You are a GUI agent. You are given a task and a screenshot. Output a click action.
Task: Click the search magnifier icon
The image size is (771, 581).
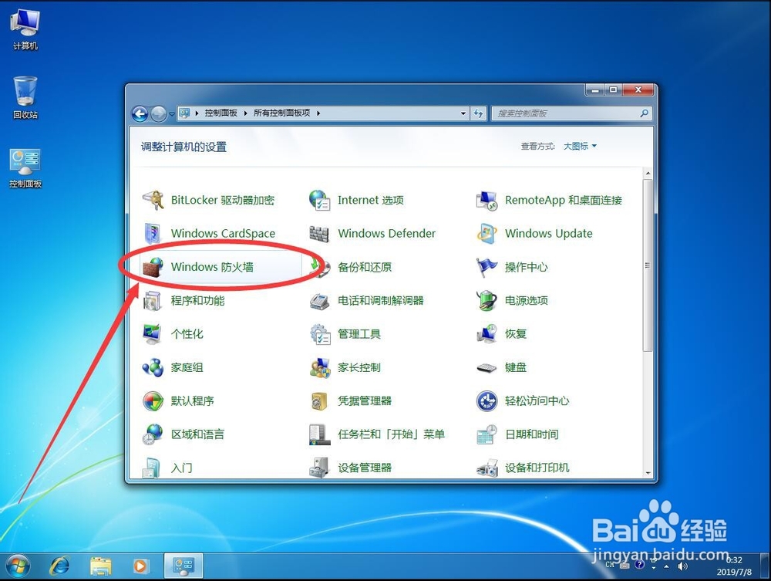(x=644, y=113)
